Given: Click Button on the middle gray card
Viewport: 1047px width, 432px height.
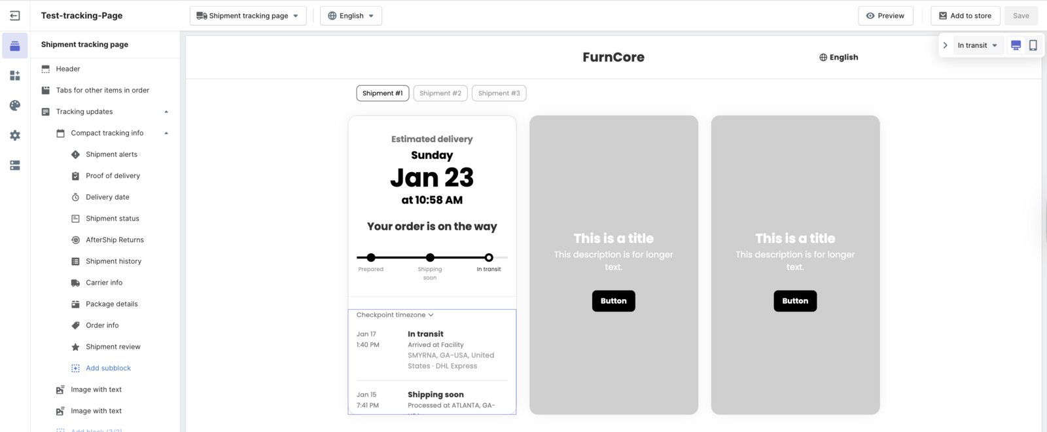Looking at the screenshot, I should (x=614, y=301).
